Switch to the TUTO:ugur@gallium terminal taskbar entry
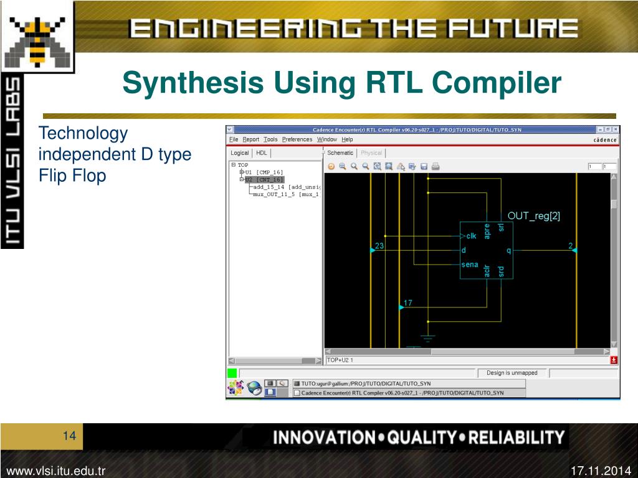Image resolution: width=638 pixels, height=478 pixels. point(409,383)
